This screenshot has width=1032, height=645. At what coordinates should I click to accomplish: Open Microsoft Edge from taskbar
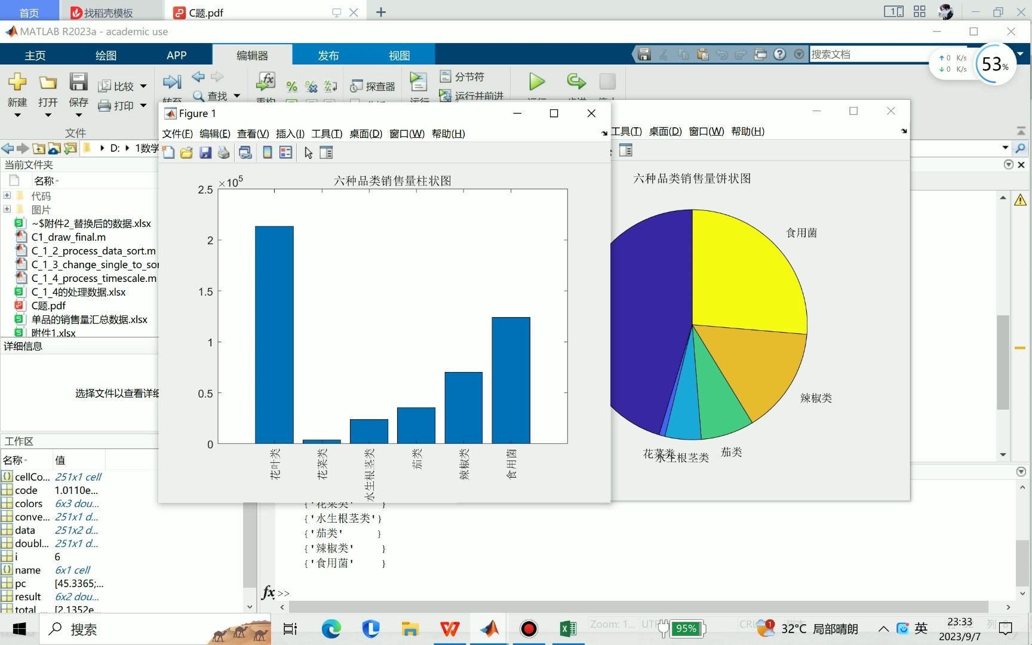(331, 629)
